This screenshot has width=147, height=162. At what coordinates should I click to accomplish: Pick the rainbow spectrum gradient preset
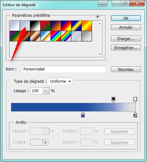[x=56, y=36]
